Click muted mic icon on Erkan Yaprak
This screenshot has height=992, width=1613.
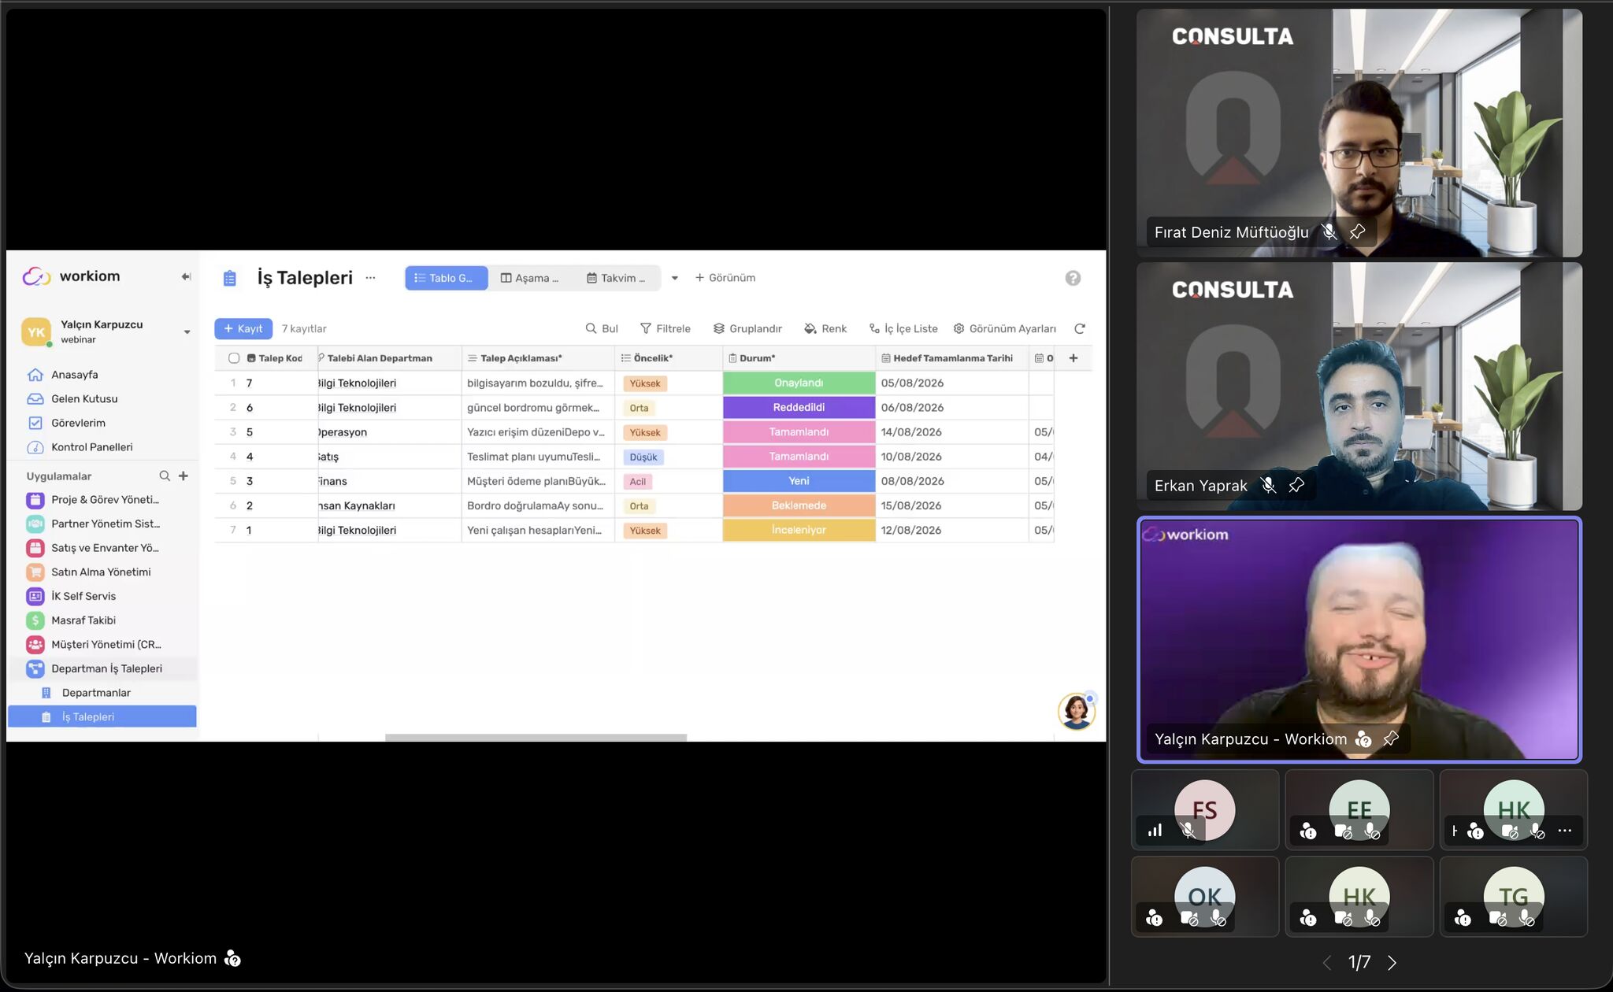coord(1268,485)
